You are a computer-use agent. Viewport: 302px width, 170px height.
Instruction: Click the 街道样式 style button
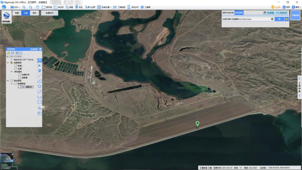pos(50,13)
